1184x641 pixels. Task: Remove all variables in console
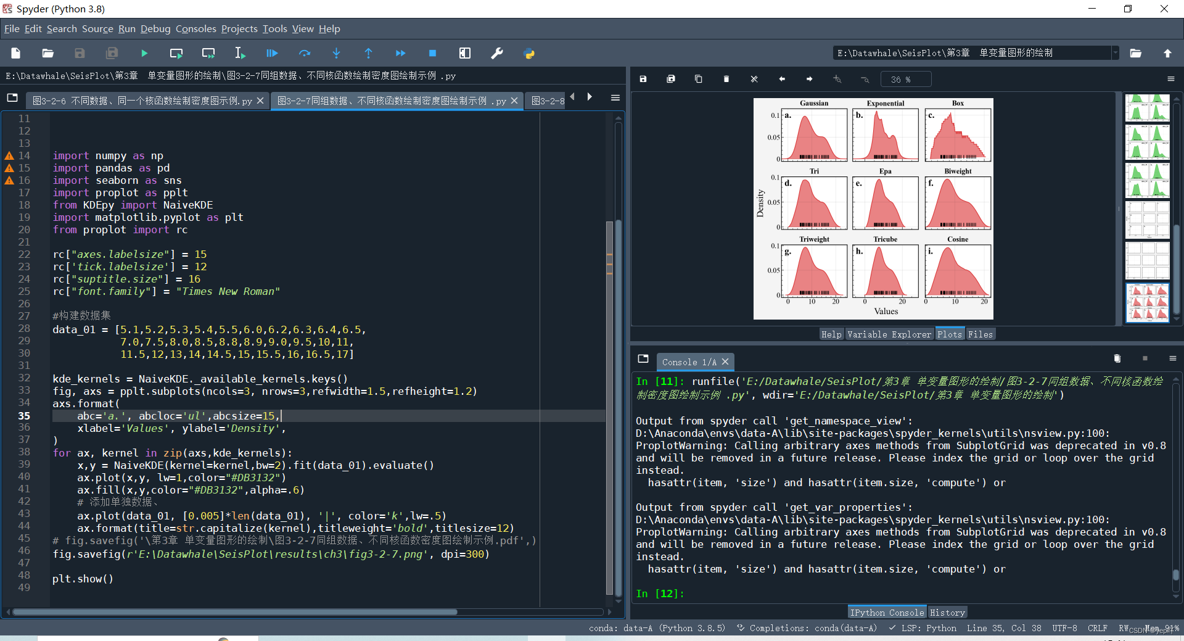click(1117, 358)
